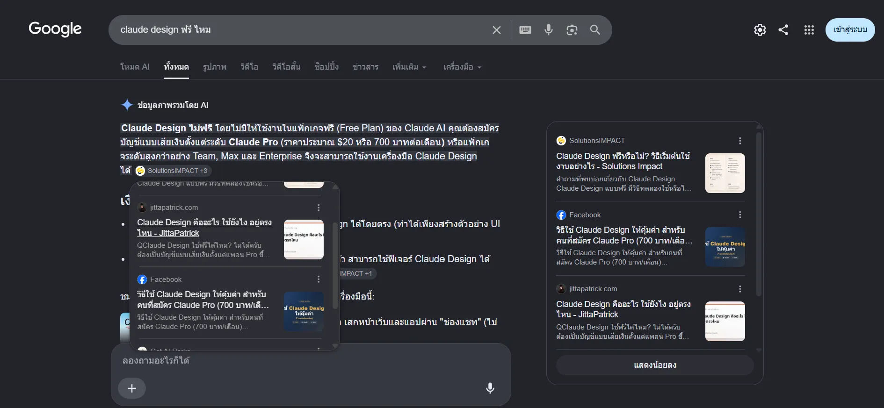Switch to ช็อปปิ้ง tab
Viewport: 884px width, 408px height.
326,67
